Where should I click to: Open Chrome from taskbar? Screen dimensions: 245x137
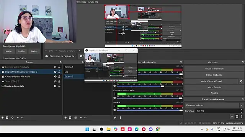[x=158, y=129]
